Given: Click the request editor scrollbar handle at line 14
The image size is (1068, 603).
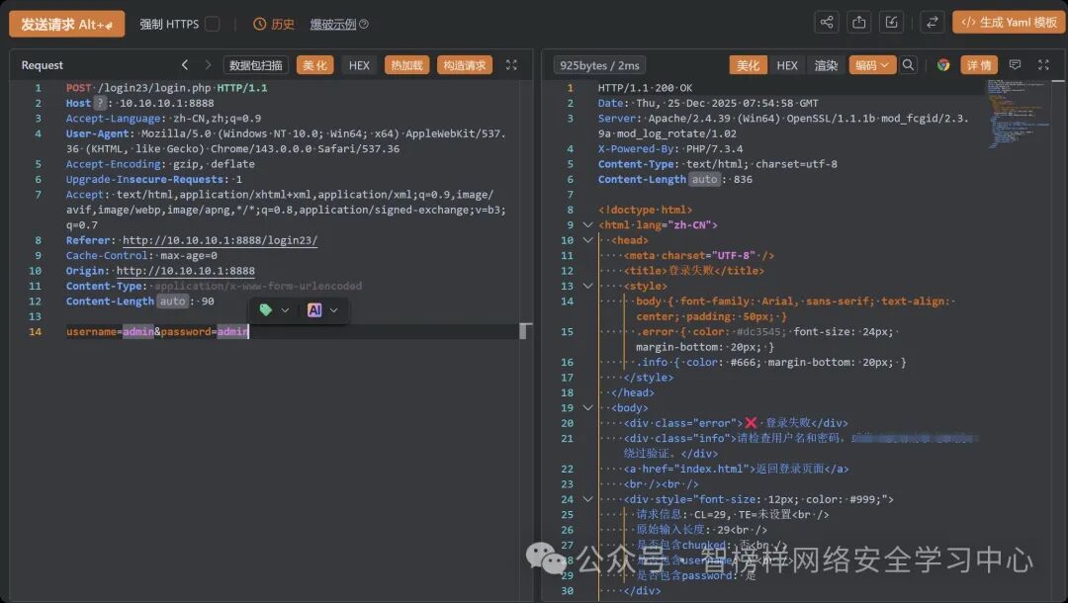Looking at the screenshot, I should click(x=524, y=331).
